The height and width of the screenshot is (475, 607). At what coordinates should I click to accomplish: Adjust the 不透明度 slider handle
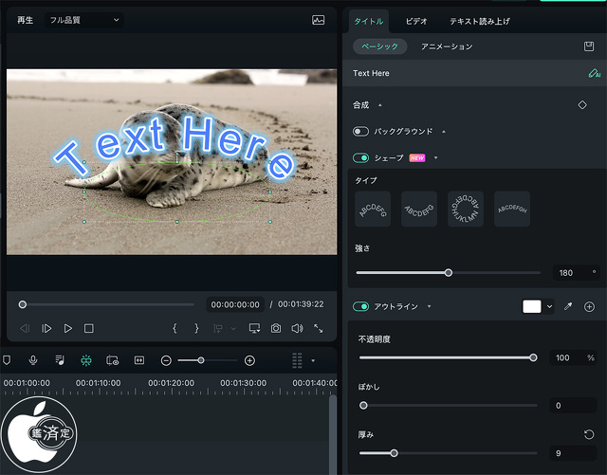click(x=533, y=357)
